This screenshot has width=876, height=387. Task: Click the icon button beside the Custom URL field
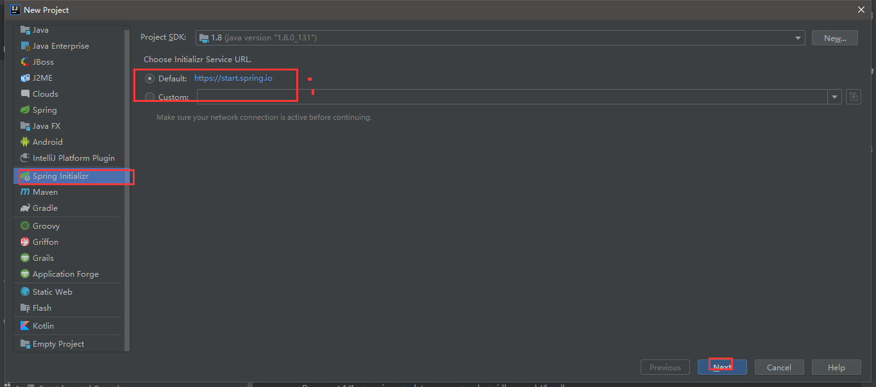(x=853, y=97)
